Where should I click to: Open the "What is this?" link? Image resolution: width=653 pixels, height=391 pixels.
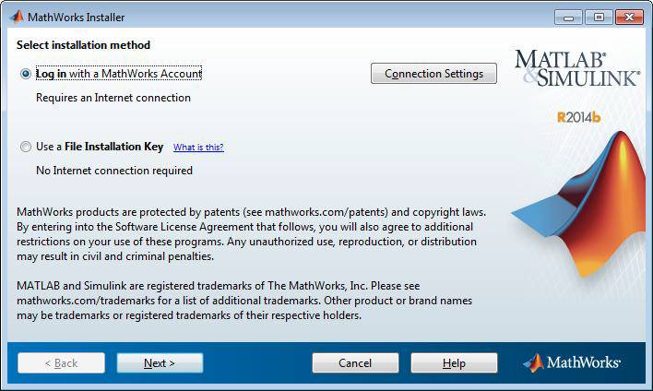coord(198,148)
